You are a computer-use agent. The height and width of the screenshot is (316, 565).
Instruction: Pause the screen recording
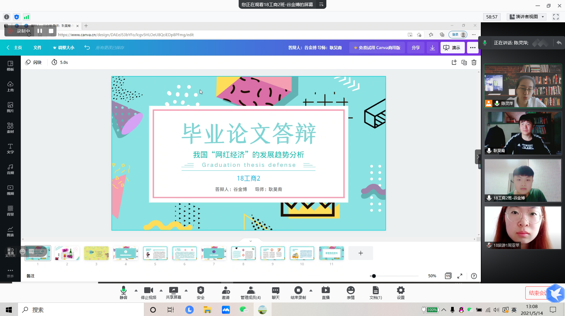(40, 31)
